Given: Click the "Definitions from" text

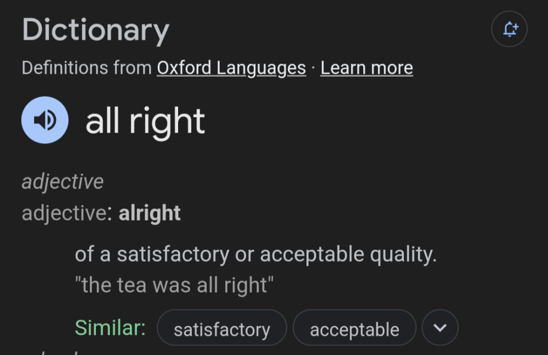Looking at the screenshot, I should click(87, 68).
